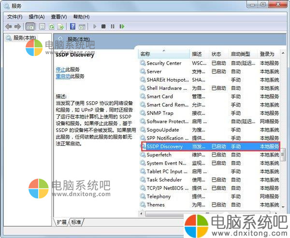Viewport: 290px width, 238px height.
Task: Open the 查看(V) menu
Action: 59,16
